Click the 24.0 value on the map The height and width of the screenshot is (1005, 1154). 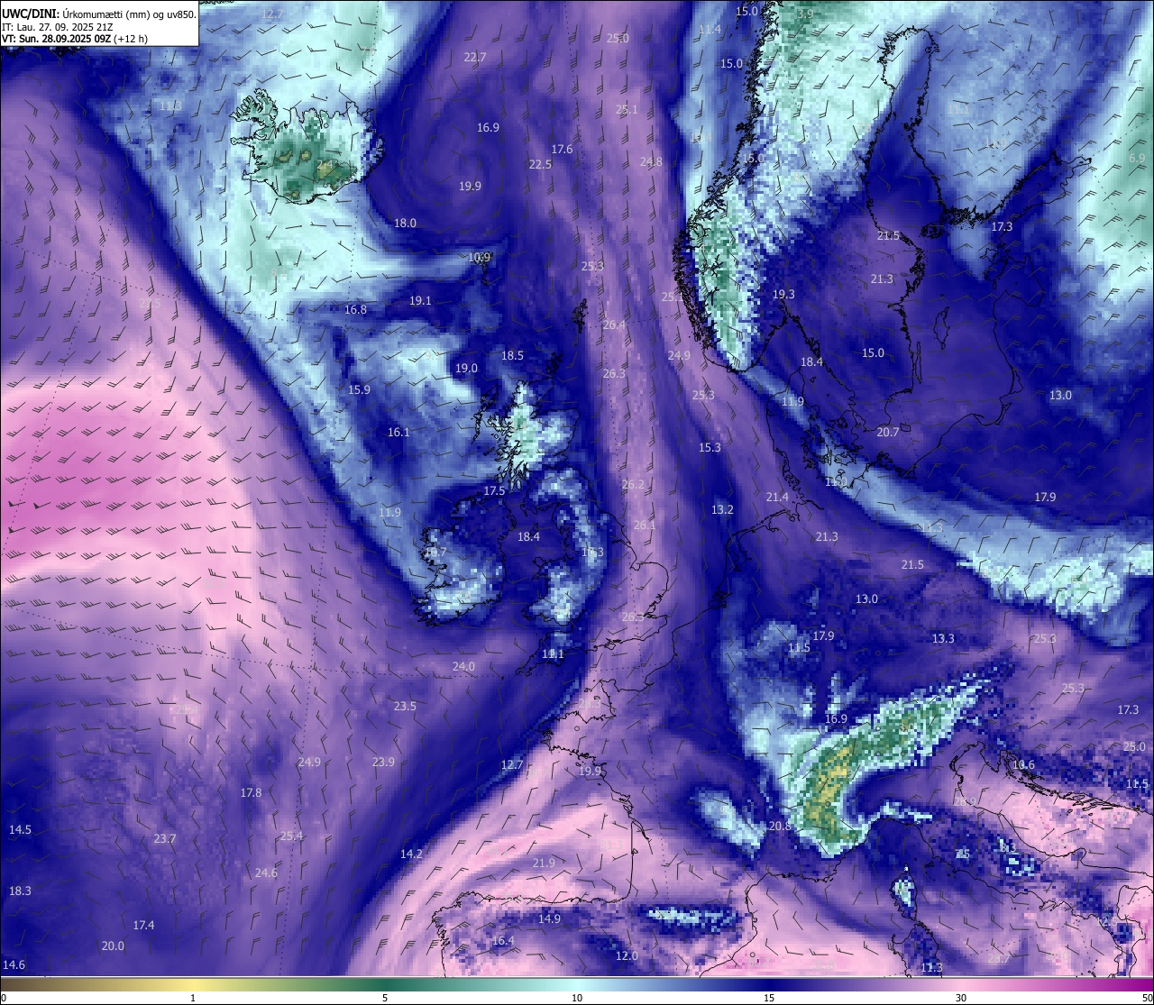tap(463, 667)
